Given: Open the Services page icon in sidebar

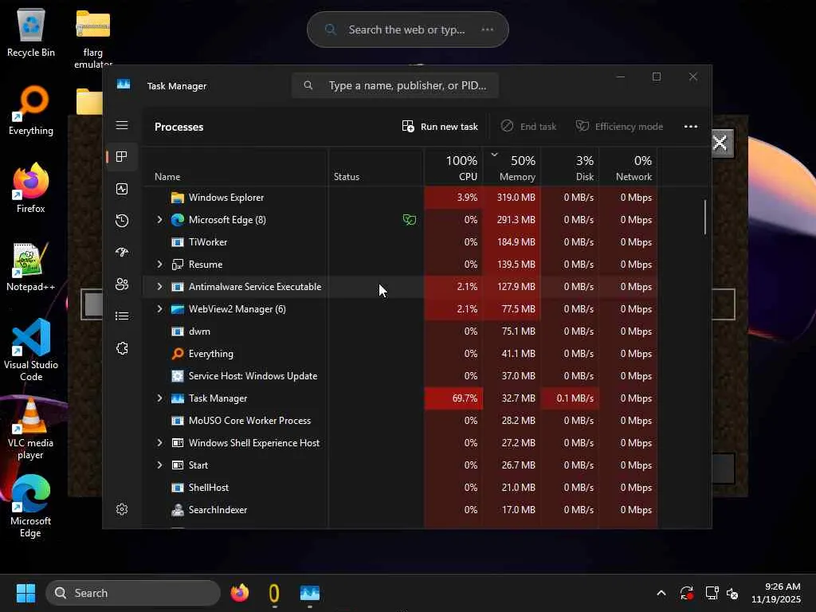Looking at the screenshot, I should (x=122, y=348).
